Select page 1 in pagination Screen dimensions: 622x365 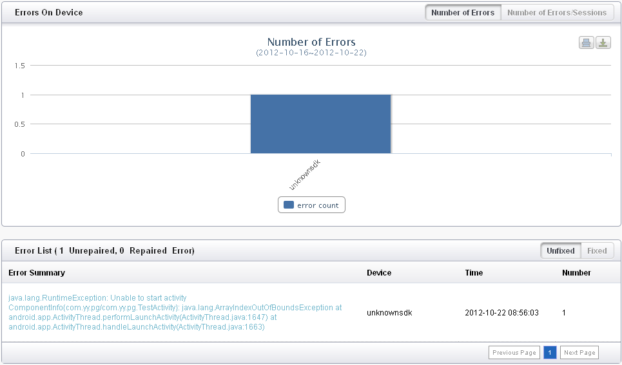point(550,352)
